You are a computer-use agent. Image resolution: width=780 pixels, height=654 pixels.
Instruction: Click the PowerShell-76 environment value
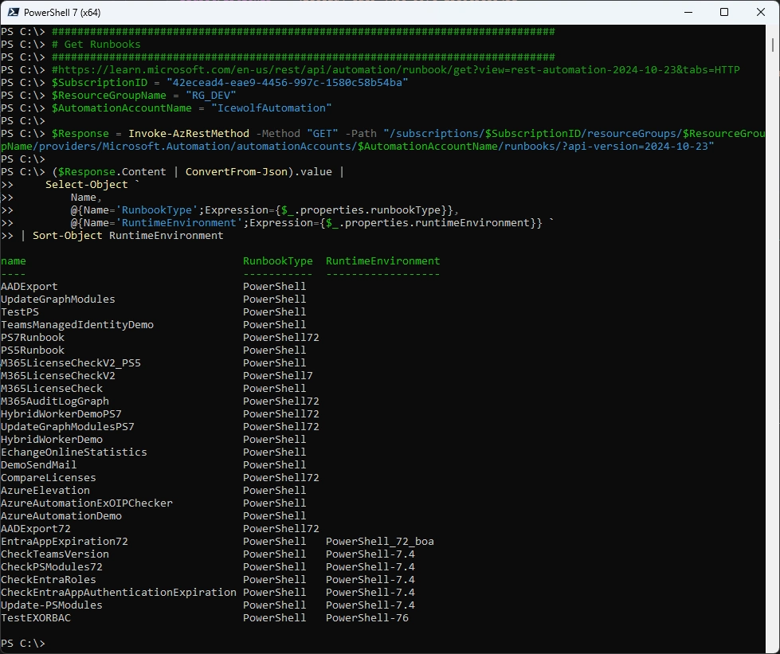(367, 618)
